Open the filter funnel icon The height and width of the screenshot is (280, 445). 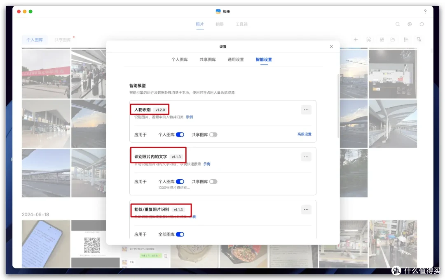(419, 39)
